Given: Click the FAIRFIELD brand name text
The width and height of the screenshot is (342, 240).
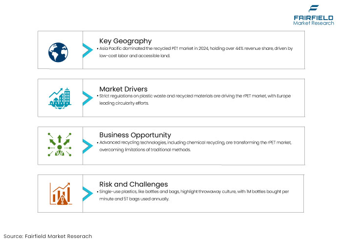Looking at the screenshot, I should pos(314,18).
